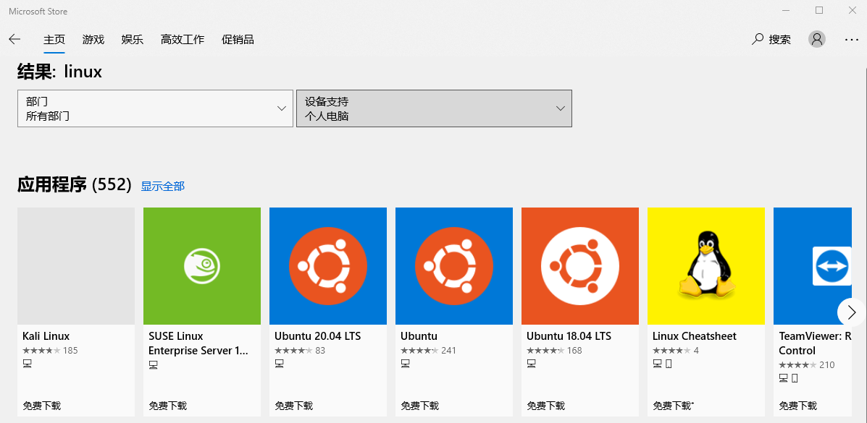Image resolution: width=867 pixels, height=423 pixels.
Task: Open the SUSE Linux green chameleon tile
Action: coord(202,265)
